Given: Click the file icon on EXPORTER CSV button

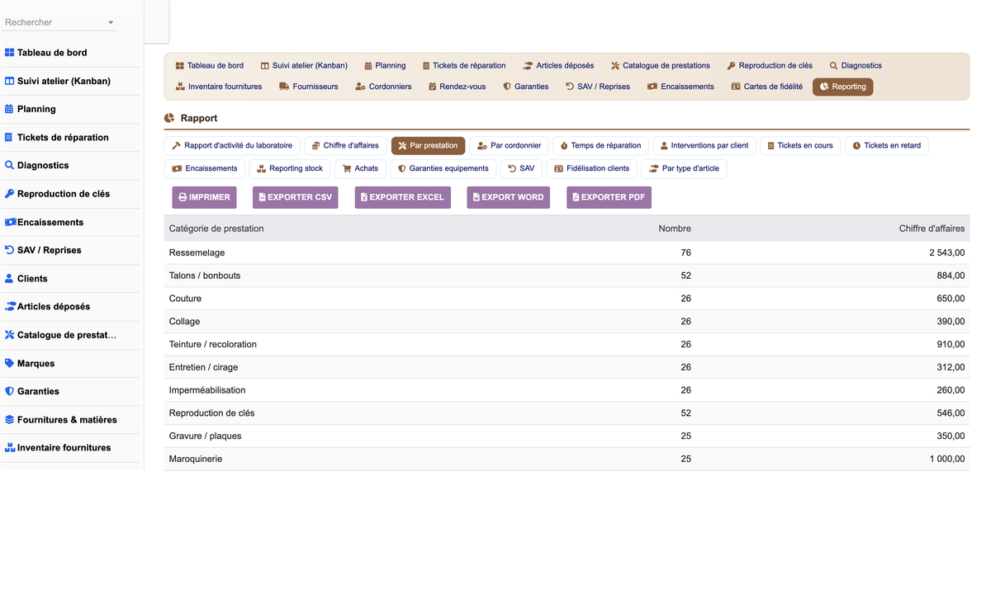Looking at the screenshot, I should click(262, 197).
